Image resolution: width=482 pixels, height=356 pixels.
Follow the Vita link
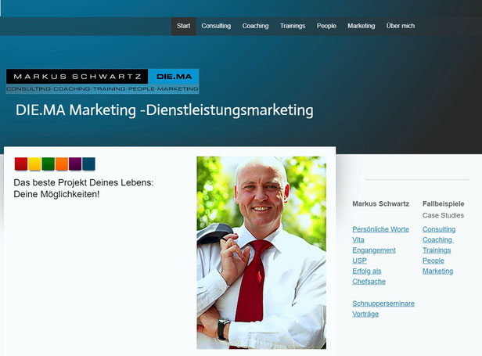coord(358,239)
